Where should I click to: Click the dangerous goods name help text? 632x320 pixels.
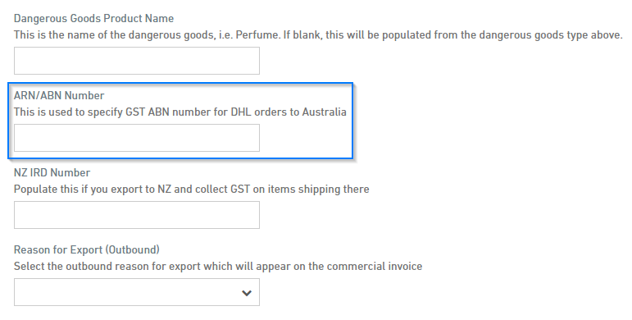point(318,35)
